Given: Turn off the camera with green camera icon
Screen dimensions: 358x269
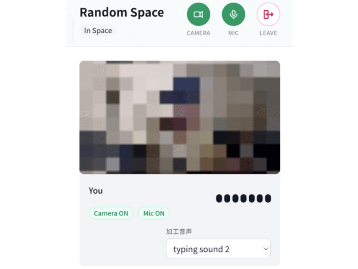Looking at the screenshot, I should click(x=198, y=15).
